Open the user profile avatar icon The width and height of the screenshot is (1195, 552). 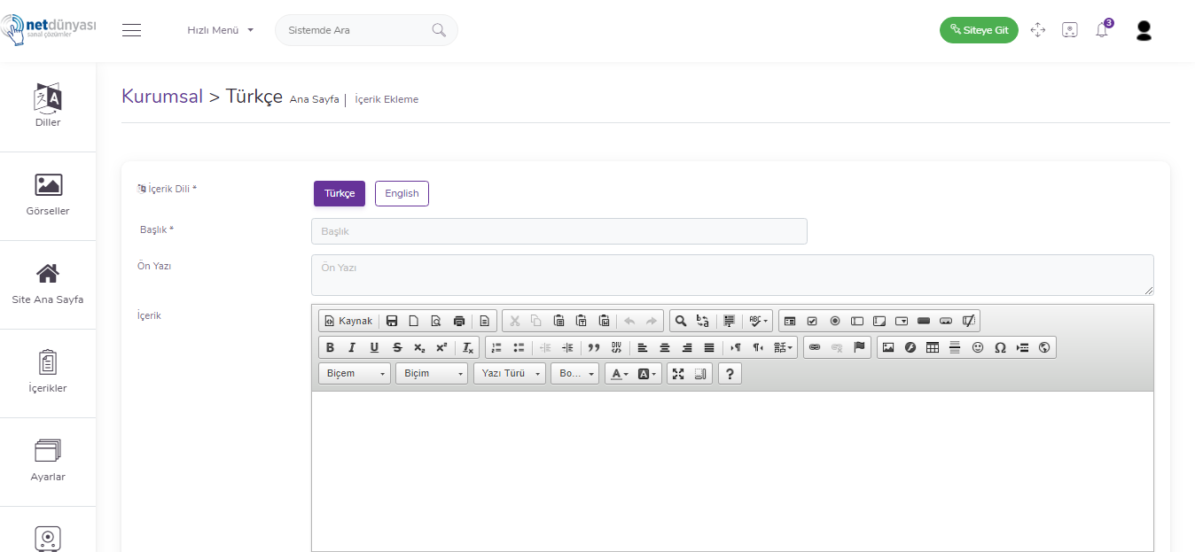click(x=1144, y=30)
